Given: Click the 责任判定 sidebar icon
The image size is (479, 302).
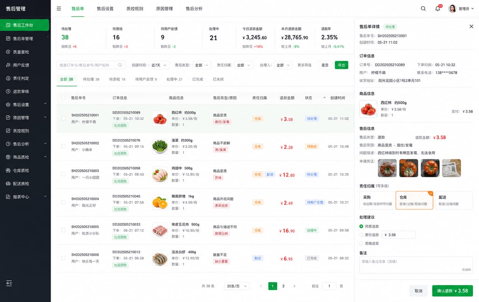Looking at the screenshot, I should point(8,78).
